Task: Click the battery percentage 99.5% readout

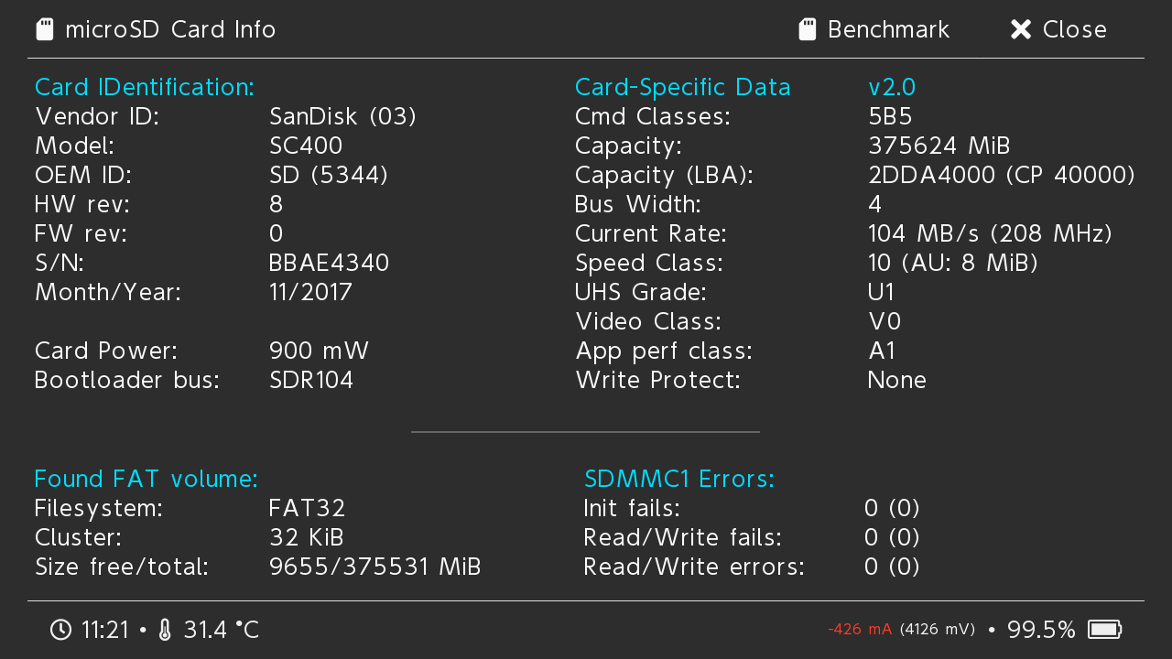Action: (1041, 630)
